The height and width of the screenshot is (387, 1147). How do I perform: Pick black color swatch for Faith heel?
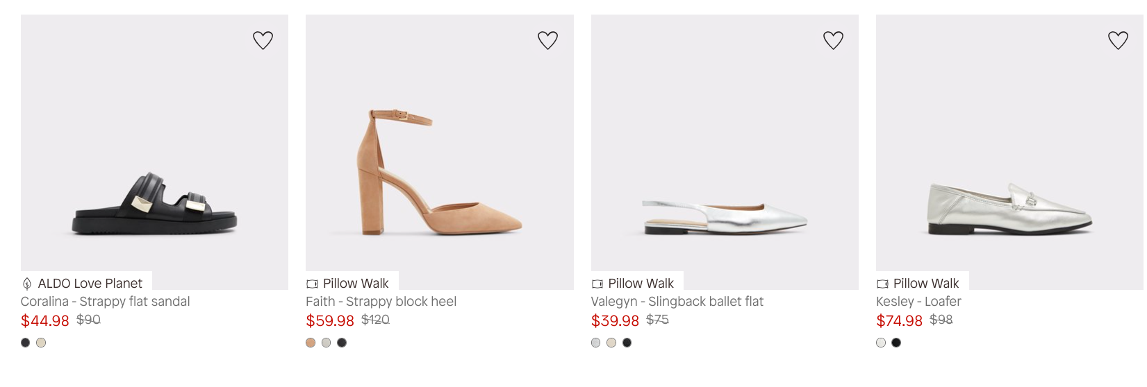[x=342, y=343]
